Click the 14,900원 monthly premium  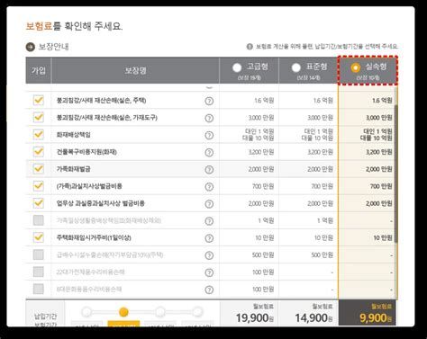313,318
